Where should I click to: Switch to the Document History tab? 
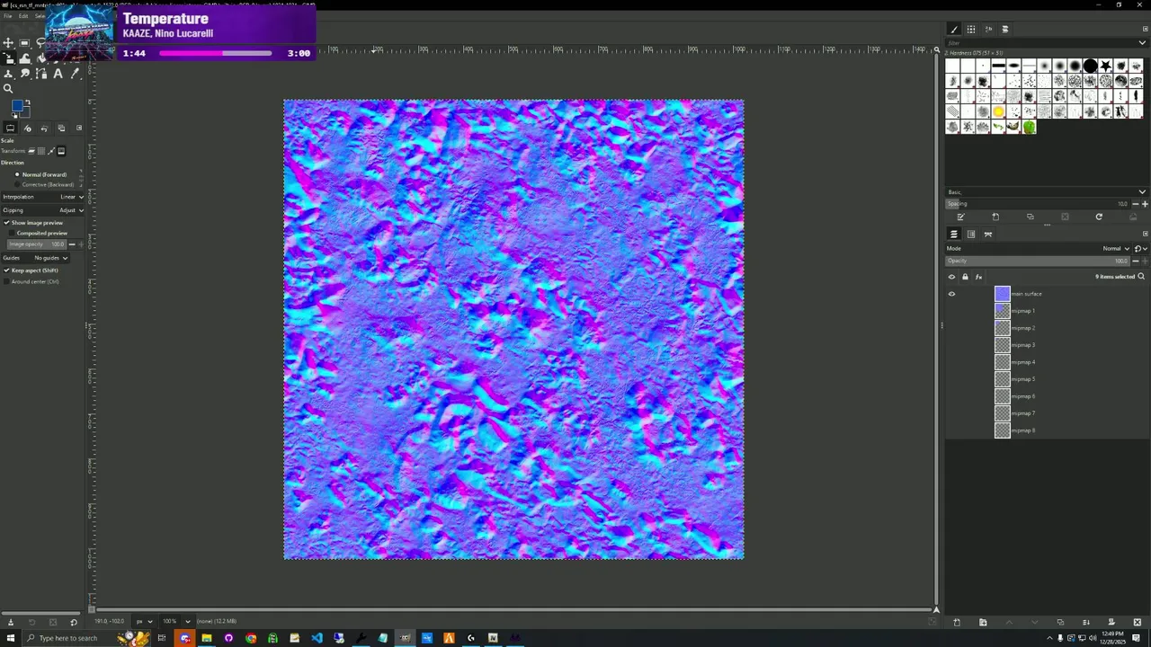point(1005,29)
